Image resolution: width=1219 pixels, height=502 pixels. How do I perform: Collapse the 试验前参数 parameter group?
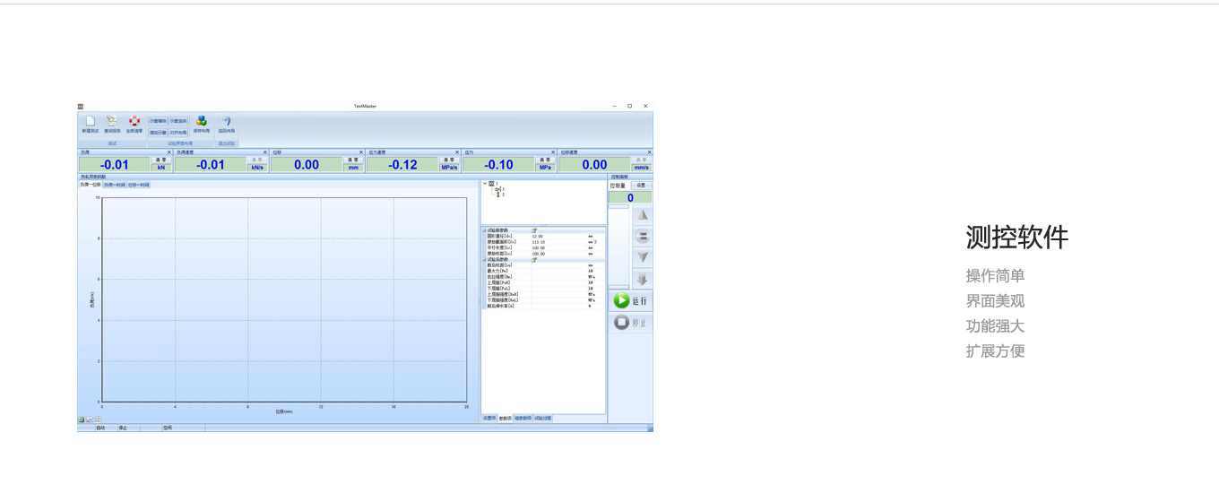click(x=484, y=230)
